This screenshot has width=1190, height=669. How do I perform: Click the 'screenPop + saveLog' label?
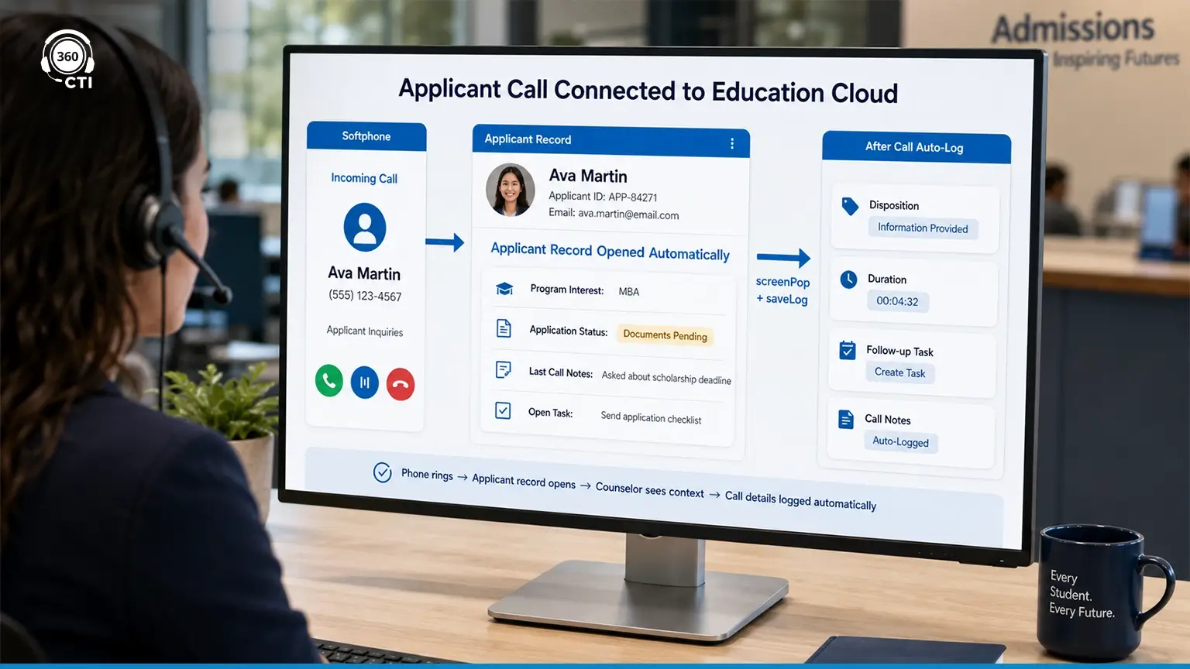pos(782,290)
